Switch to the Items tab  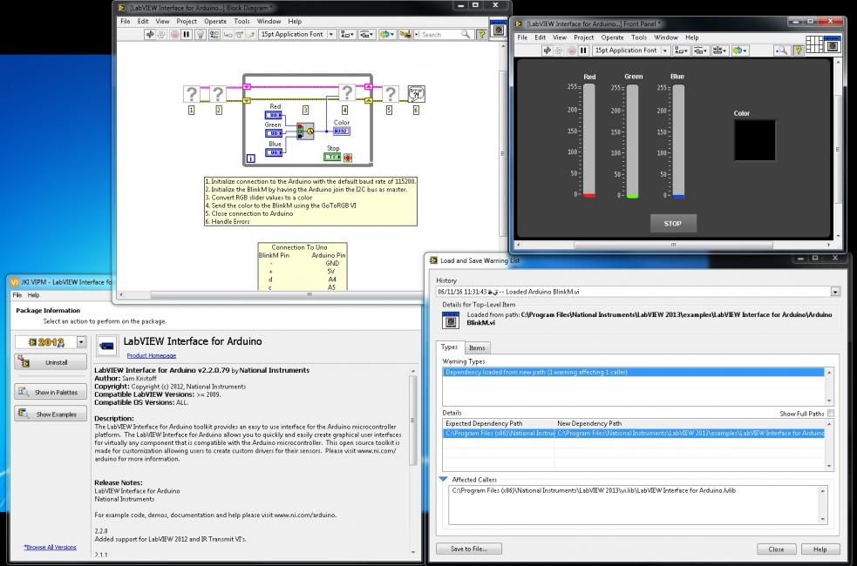click(x=478, y=347)
